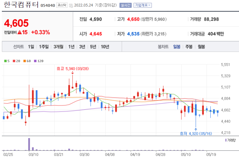The image size is (239, 161).
Task: Click the 02/25 date axis label
Action: pyautogui.click(x=8, y=154)
